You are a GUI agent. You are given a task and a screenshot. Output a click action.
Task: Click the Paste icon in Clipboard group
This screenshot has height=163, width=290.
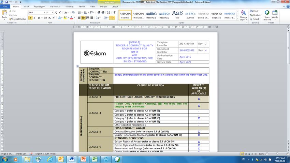coord(4,13)
